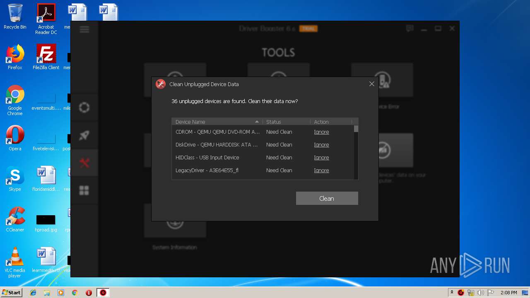Open the Acrobat Reader DC shortcut
The width and height of the screenshot is (530, 298).
pyautogui.click(x=46, y=19)
